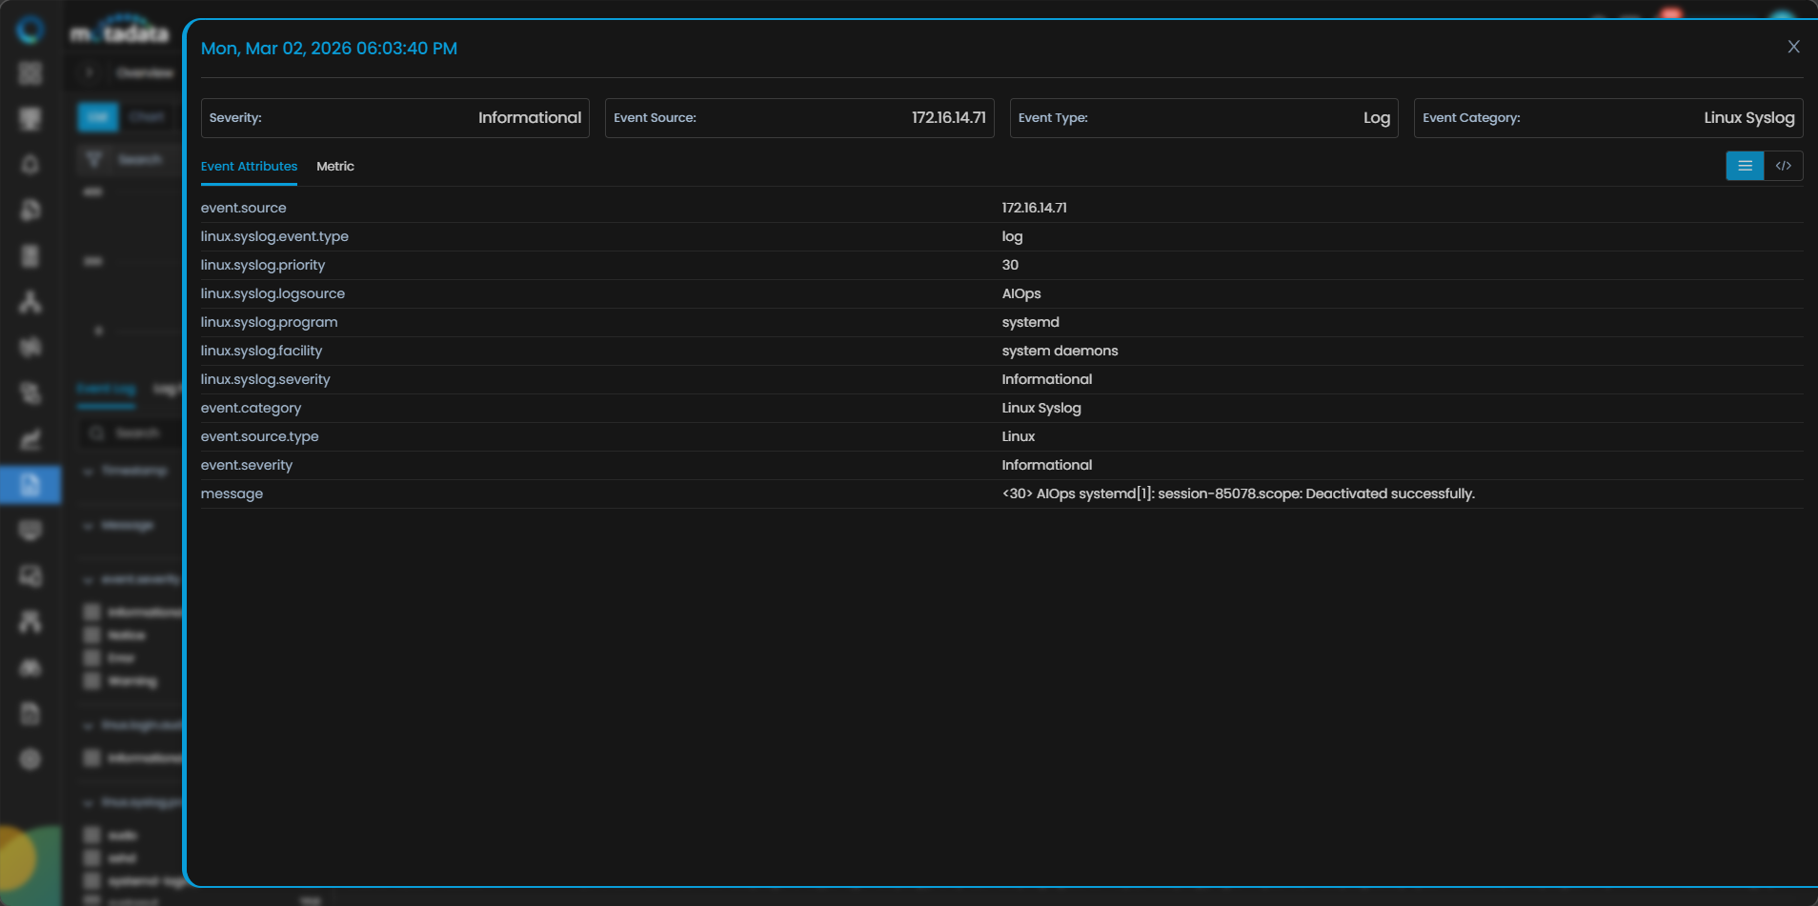Click the filter funnel icon beside Search
1818x906 pixels.
click(x=93, y=159)
